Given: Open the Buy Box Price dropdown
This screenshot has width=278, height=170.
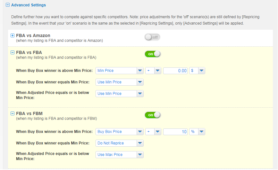Looking at the screenshot, I should pos(120,132).
